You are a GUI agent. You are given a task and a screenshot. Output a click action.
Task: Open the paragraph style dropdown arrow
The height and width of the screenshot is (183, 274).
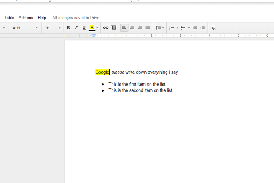4,28
